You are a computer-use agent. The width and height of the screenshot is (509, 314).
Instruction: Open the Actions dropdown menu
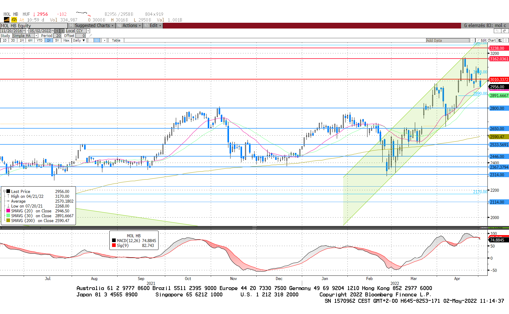pos(129,25)
